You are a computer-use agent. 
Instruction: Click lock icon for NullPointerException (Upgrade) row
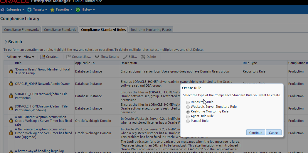[x=11, y=133]
